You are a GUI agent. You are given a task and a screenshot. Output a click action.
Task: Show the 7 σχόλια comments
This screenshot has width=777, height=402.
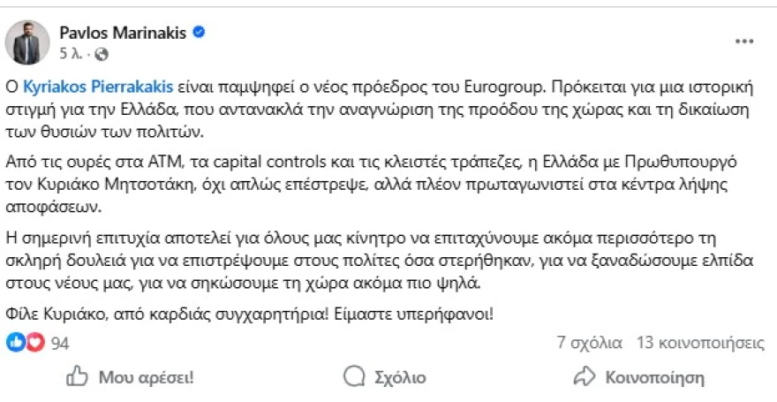click(589, 343)
